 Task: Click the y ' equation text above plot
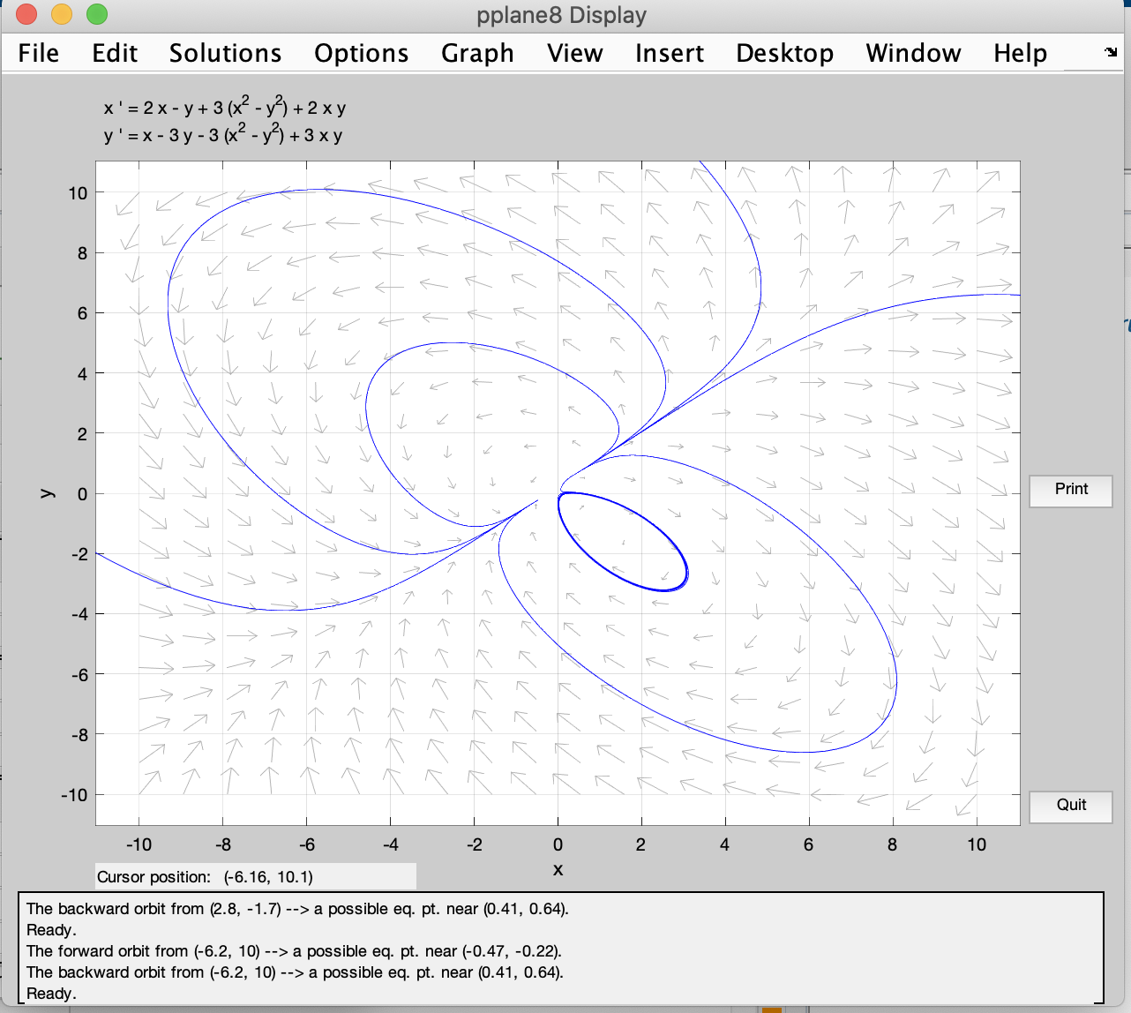click(x=223, y=135)
